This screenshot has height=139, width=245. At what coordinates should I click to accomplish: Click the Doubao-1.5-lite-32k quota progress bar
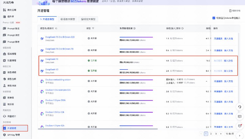(x=136, y=112)
